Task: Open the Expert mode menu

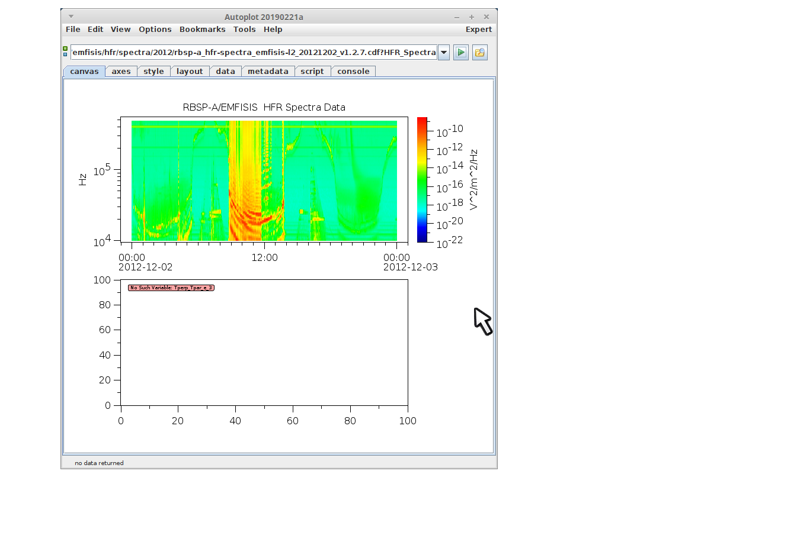Action: click(478, 30)
